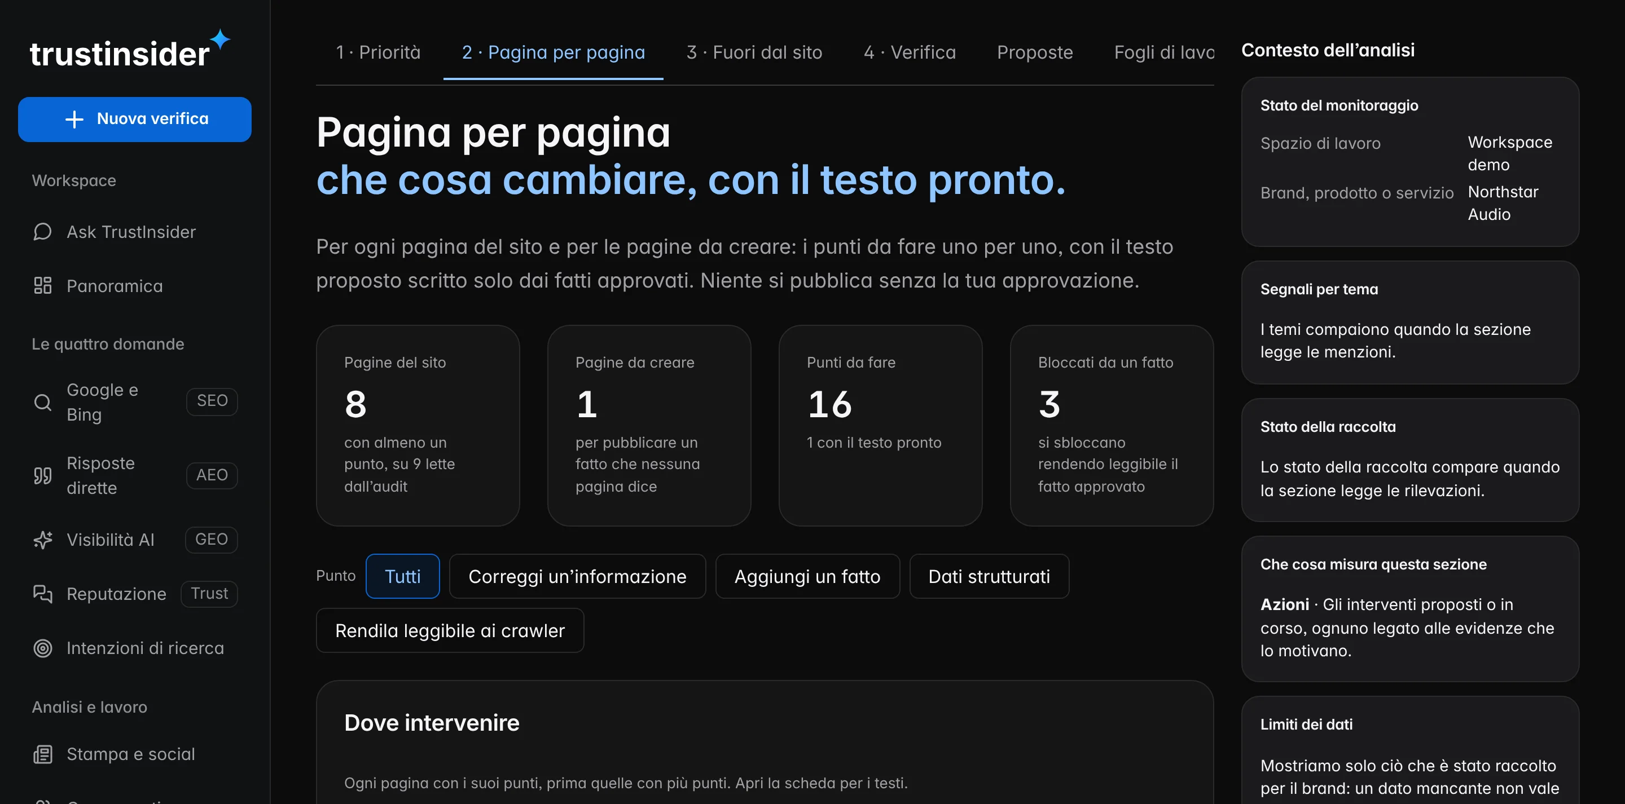Click the Pagine del sito 8 card

(418, 426)
